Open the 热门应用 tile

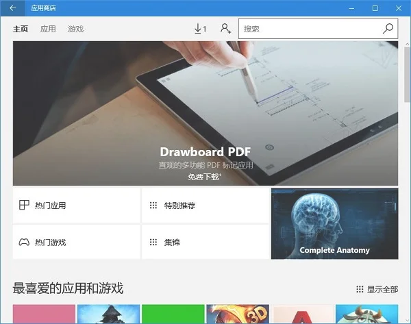[x=76, y=205]
